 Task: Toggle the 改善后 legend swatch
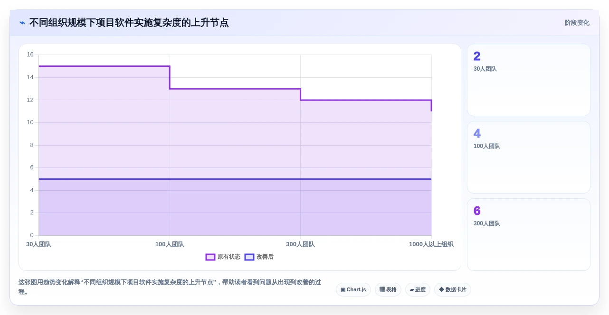point(249,257)
